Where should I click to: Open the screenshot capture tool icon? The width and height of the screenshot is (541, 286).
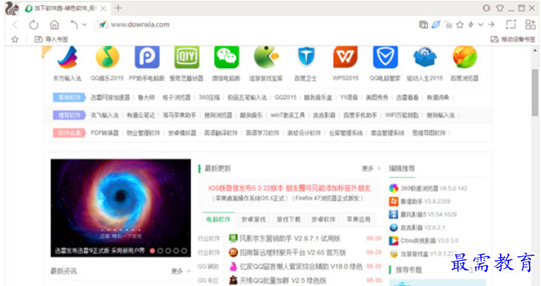(x=511, y=25)
